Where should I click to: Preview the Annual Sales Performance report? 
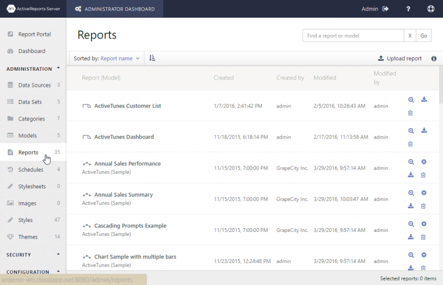point(411,162)
